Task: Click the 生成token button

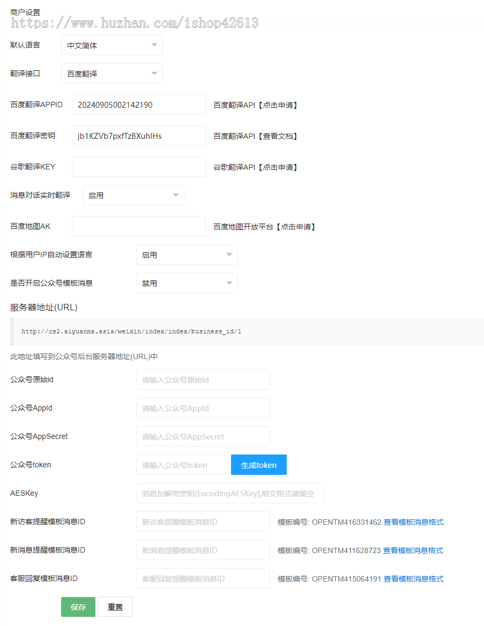Action: tap(259, 465)
